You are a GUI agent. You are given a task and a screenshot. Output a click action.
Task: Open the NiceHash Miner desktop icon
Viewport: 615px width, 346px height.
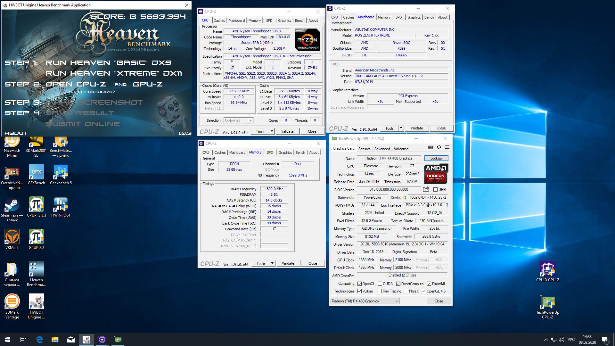point(12,147)
